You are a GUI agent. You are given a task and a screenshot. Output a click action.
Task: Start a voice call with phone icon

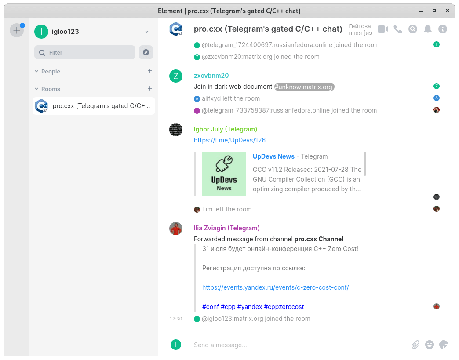398,29
